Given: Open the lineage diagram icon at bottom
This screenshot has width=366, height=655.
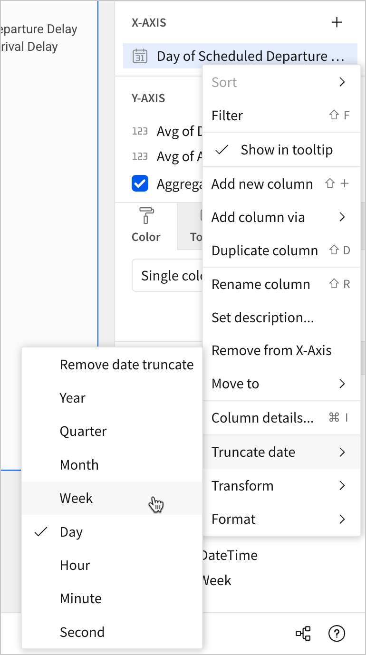Looking at the screenshot, I should (303, 633).
